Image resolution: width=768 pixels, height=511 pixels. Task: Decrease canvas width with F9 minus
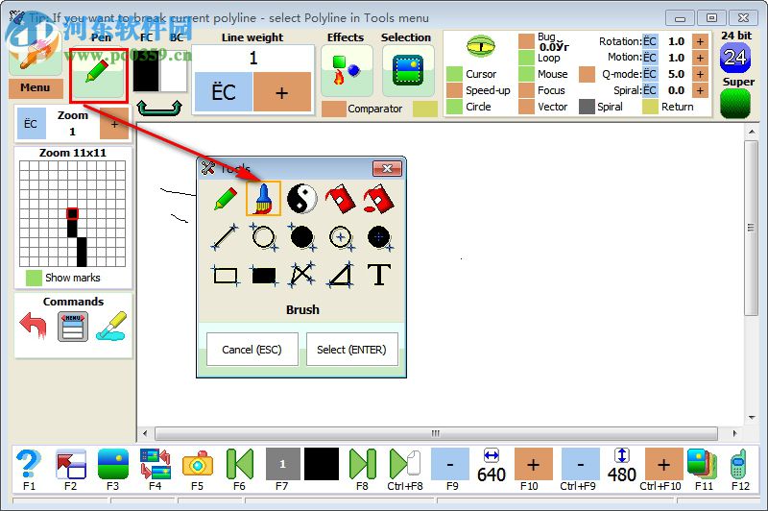450,464
